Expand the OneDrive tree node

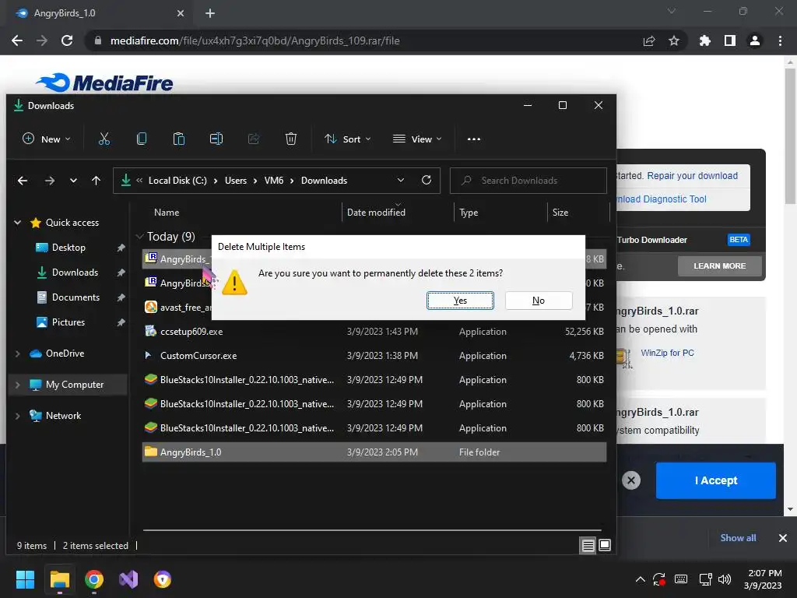18,354
